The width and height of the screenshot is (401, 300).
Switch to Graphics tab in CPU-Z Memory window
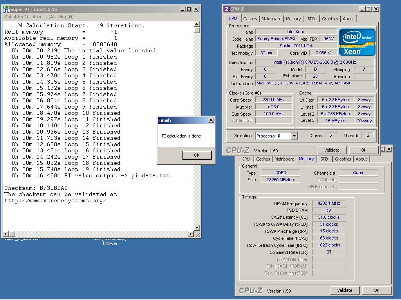[x=343, y=159]
